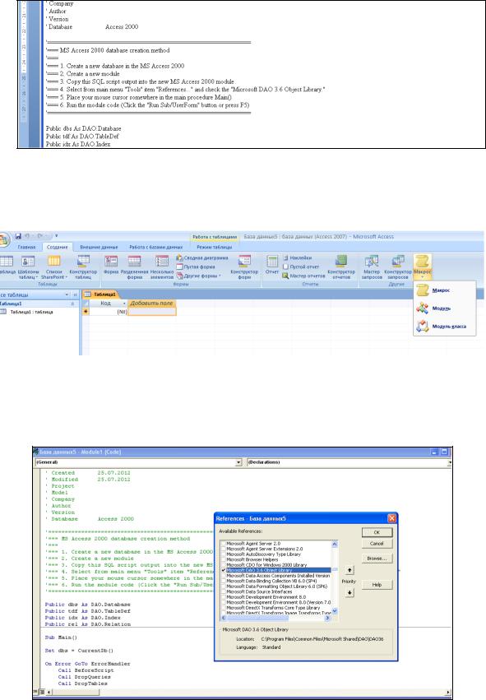Select Сводная диаграмма in ribbon
Screen dimensions: 486x700
click(202, 257)
